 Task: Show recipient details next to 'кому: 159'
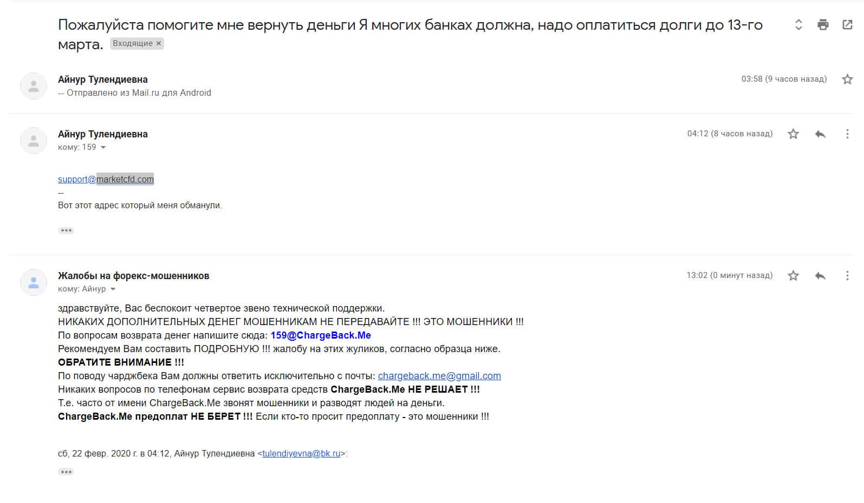pyautogui.click(x=103, y=148)
